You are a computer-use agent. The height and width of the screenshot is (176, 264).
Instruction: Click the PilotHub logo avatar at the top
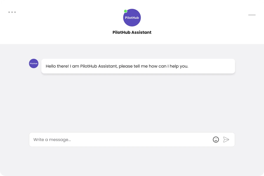click(x=132, y=18)
